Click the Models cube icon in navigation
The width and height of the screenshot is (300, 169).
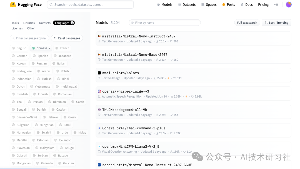[158, 5]
